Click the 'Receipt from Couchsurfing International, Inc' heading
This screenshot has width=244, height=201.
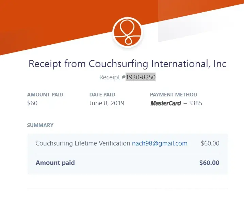point(128,64)
